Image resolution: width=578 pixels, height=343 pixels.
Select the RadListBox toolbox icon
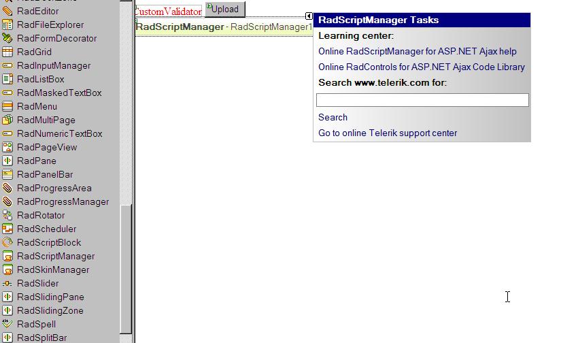coord(7,80)
